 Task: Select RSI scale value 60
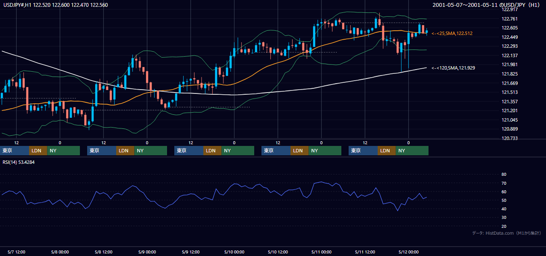[504, 192]
